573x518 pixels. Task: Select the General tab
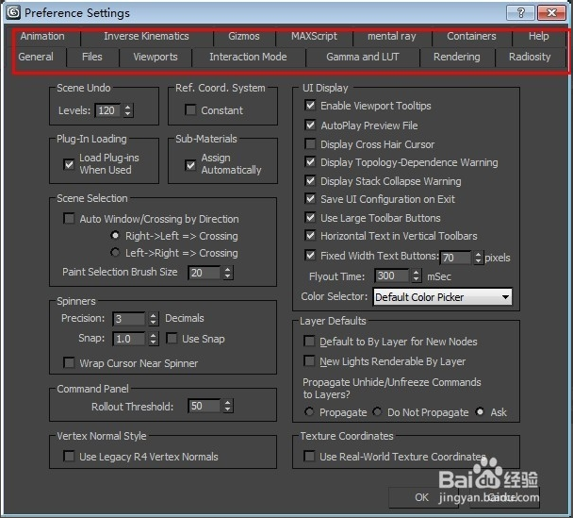pos(36,57)
